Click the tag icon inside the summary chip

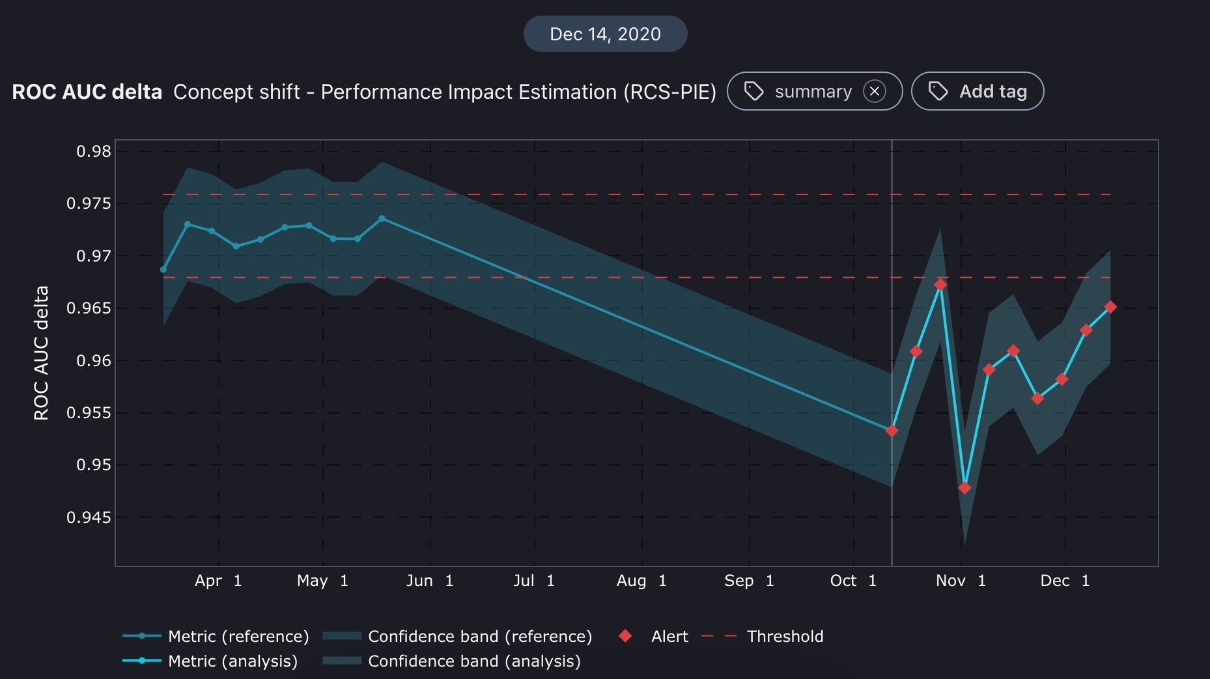tap(753, 92)
